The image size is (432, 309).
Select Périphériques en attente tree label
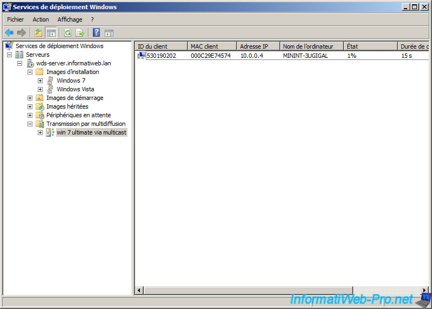coord(79,115)
